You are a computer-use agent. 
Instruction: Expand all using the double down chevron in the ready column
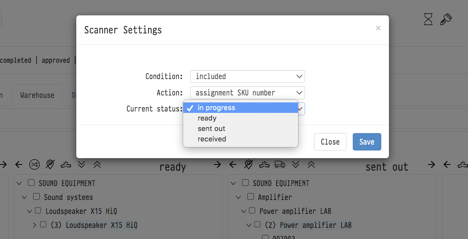pyautogui.click(x=81, y=164)
